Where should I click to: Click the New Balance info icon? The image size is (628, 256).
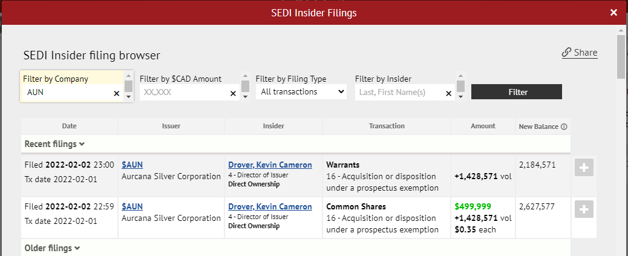tap(564, 127)
